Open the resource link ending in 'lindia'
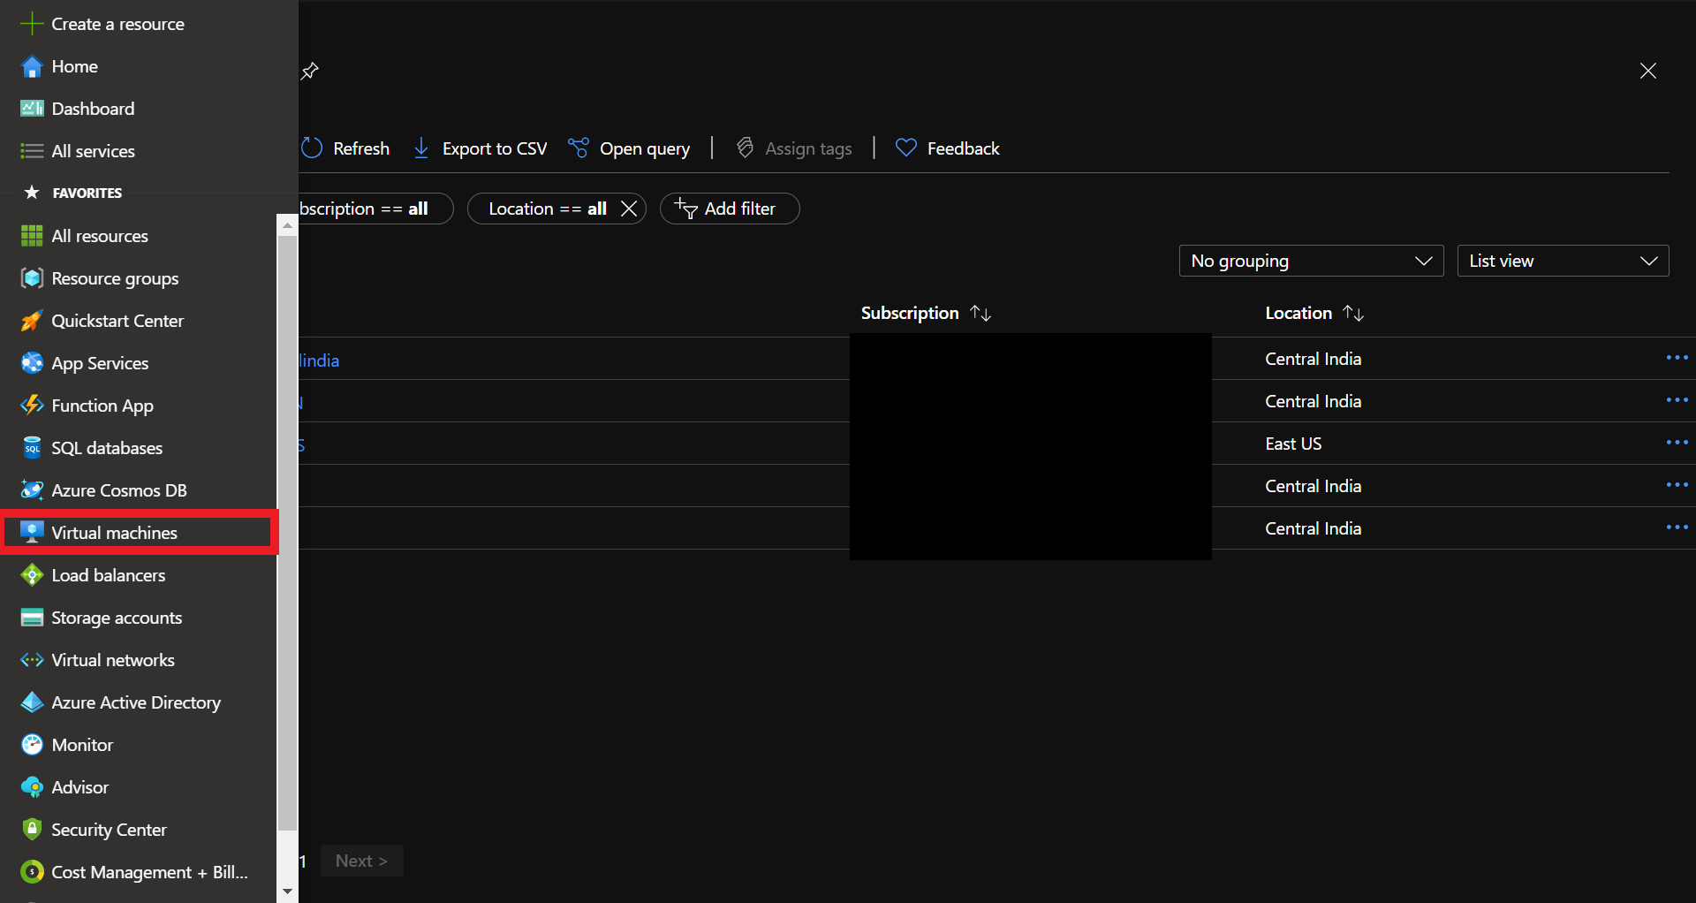Viewport: 1696px width, 903px height. pyautogui.click(x=319, y=360)
